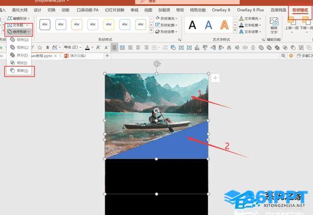313x215 pixels.
Task: Toggle Bold in the quick access toolbar
Action: coord(47,47)
